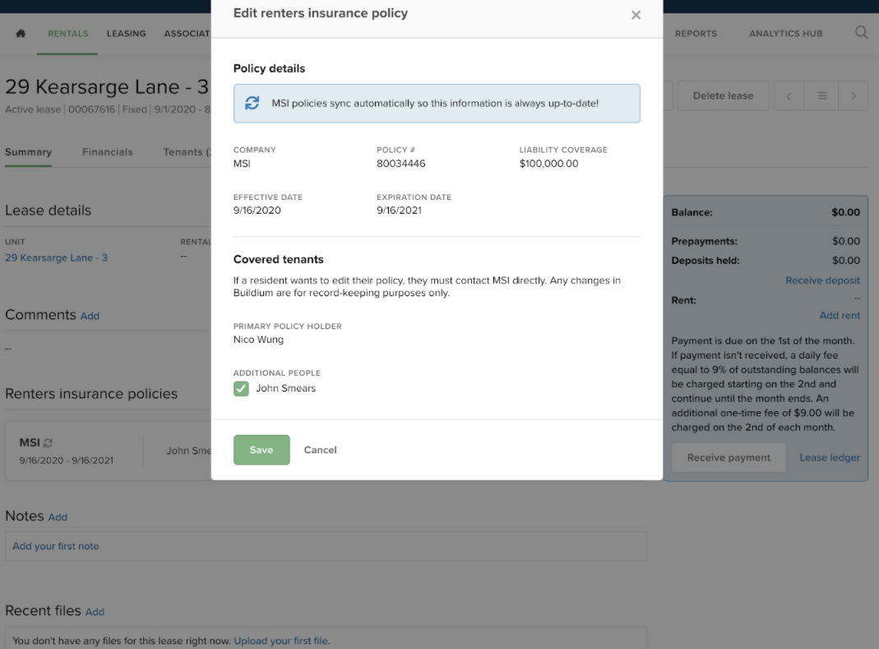Close the Edit renters insurance policy dialog
This screenshot has height=649, width=879.
click(635, 15)
